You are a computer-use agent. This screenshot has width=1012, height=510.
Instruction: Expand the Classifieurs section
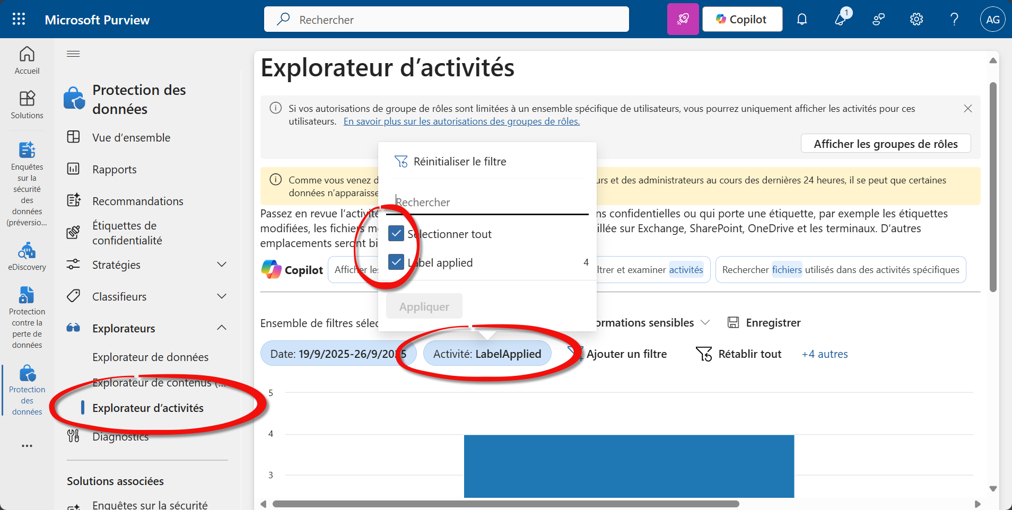click(222, 296)
